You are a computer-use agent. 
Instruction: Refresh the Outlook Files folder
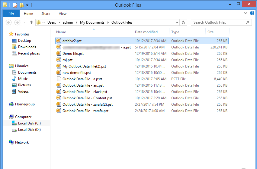[183, 22]
